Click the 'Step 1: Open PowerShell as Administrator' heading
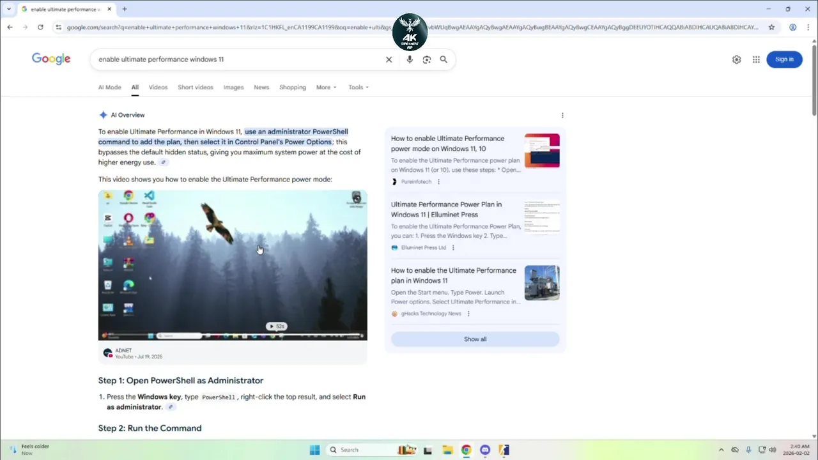This screenshot has width=818, height=460. pyautogui.click(x=181, y=381)
